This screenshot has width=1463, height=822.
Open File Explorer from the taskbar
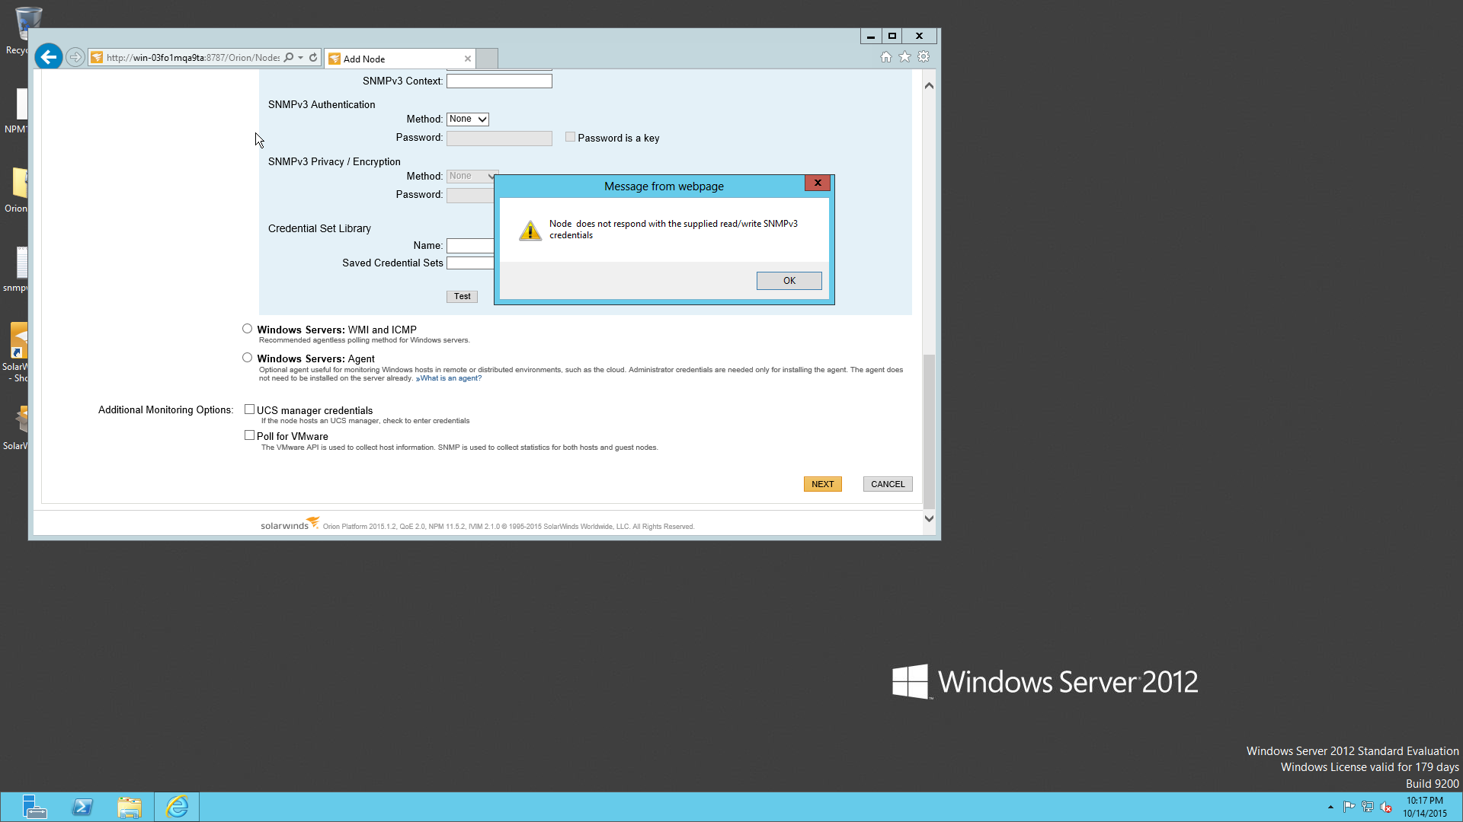130,807
